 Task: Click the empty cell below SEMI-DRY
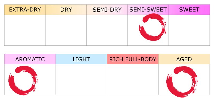107,30
